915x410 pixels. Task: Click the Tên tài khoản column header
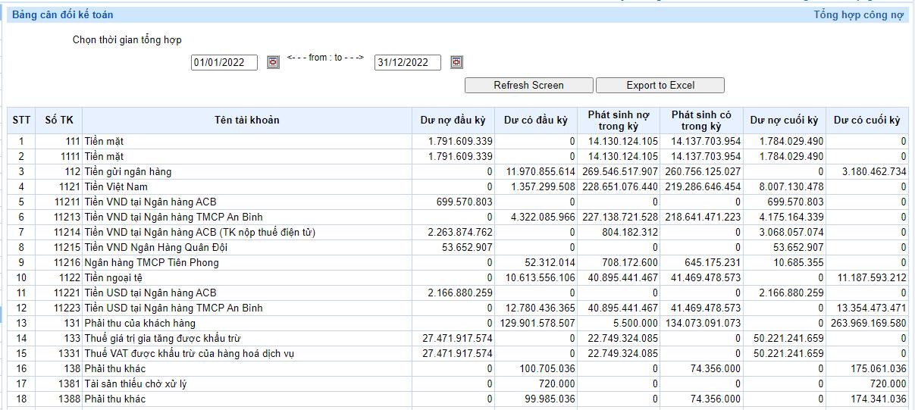246,120
